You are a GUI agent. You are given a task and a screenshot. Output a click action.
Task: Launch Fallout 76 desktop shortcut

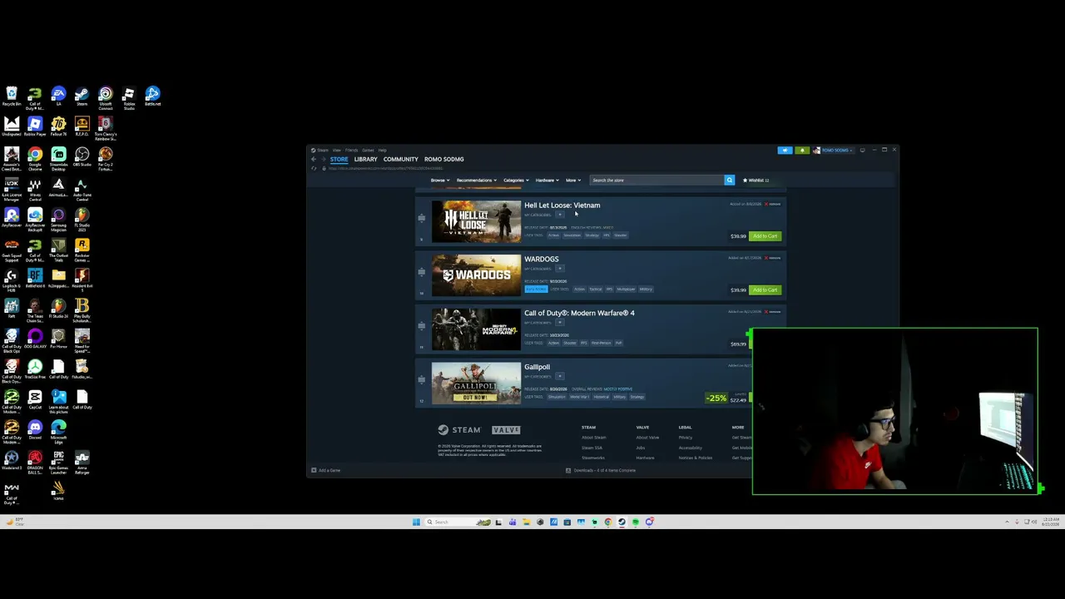point(58,127)
